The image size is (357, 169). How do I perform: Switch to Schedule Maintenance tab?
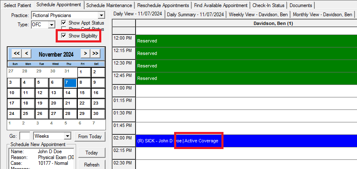(x=109, y=5)
